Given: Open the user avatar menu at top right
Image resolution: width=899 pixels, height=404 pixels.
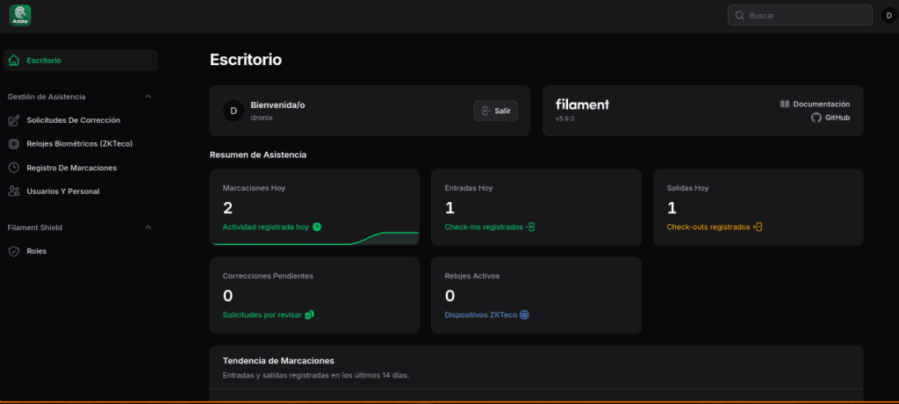Looking at the screenshot, I should click(x=888, y=16).
